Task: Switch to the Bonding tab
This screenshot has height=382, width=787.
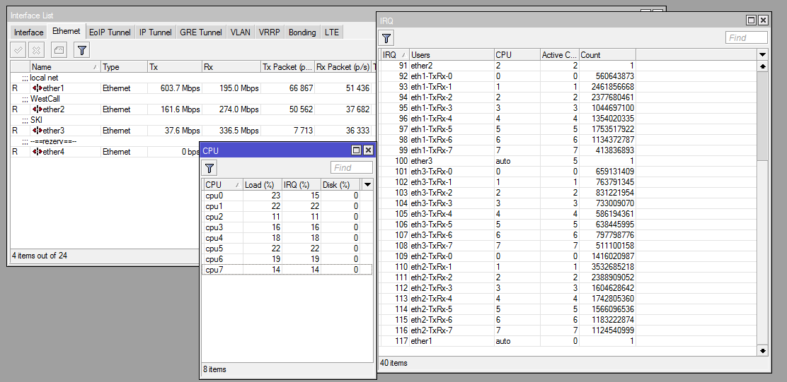Action: (302, 32)
